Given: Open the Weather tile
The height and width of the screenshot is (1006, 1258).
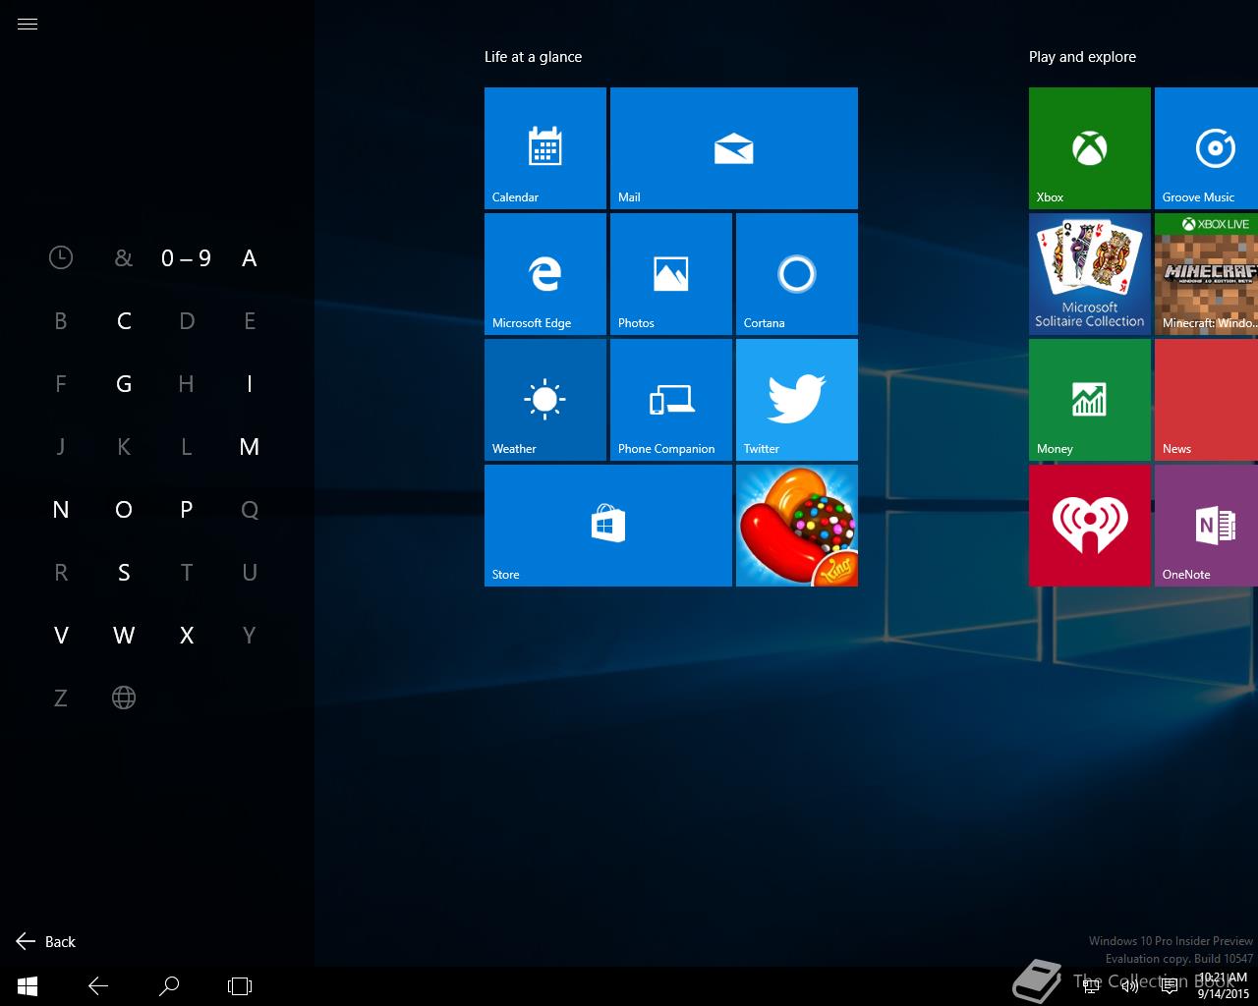Looking at the screenshot, I should pyautogui.click(x=545, y=400).
